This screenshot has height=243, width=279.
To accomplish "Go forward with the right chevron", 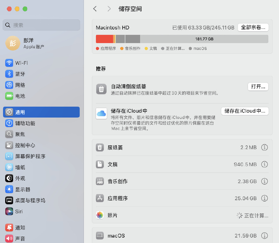I will click(109, 8).
